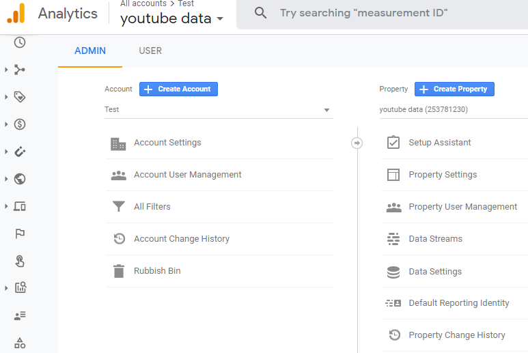This screenshot has height=353, width=528.
Task: Click the Create Account button
Action: pyautogui.click(x=178, y=89)
